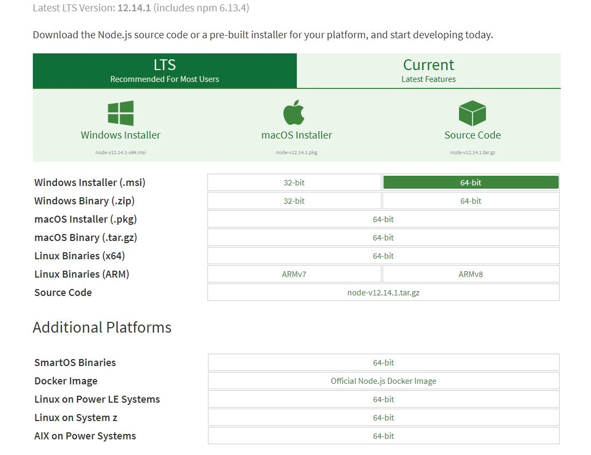
Task: Click the Source Code row label
Action: coord(63,292)
